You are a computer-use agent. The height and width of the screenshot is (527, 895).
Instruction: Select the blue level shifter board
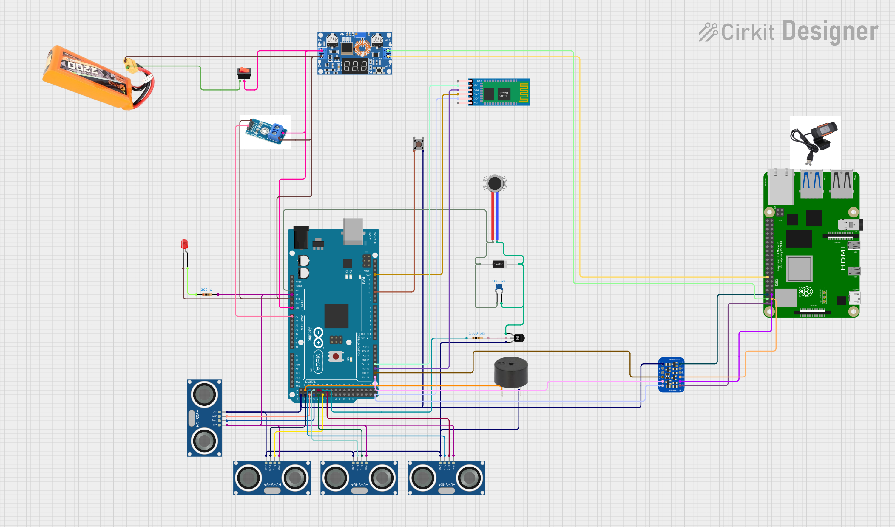click(671, 375)
